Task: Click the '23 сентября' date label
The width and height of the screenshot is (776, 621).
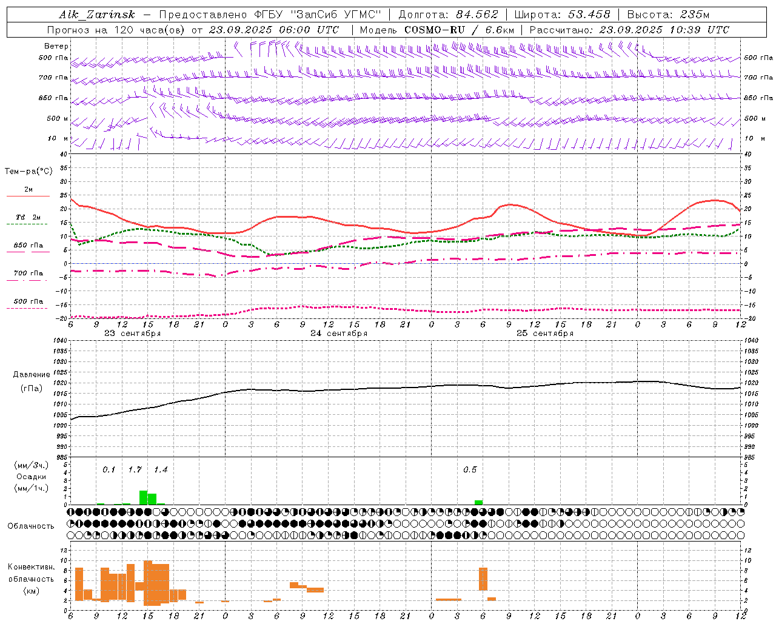Action: (133, 334)
